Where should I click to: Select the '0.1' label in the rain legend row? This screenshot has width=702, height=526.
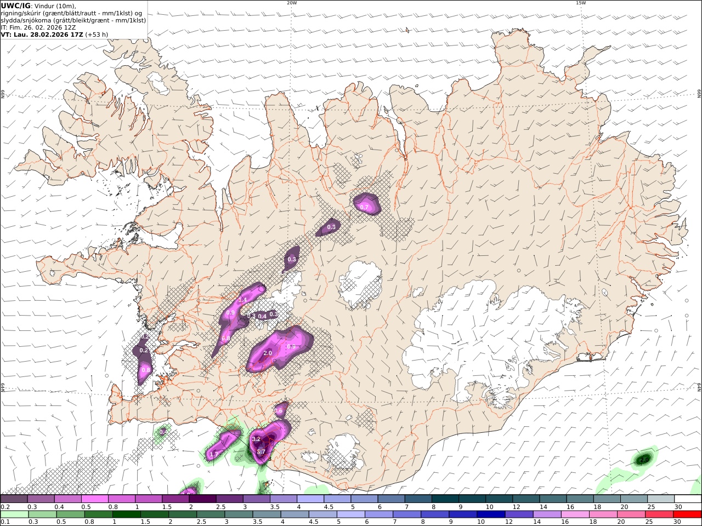click(x=5, y=522)
